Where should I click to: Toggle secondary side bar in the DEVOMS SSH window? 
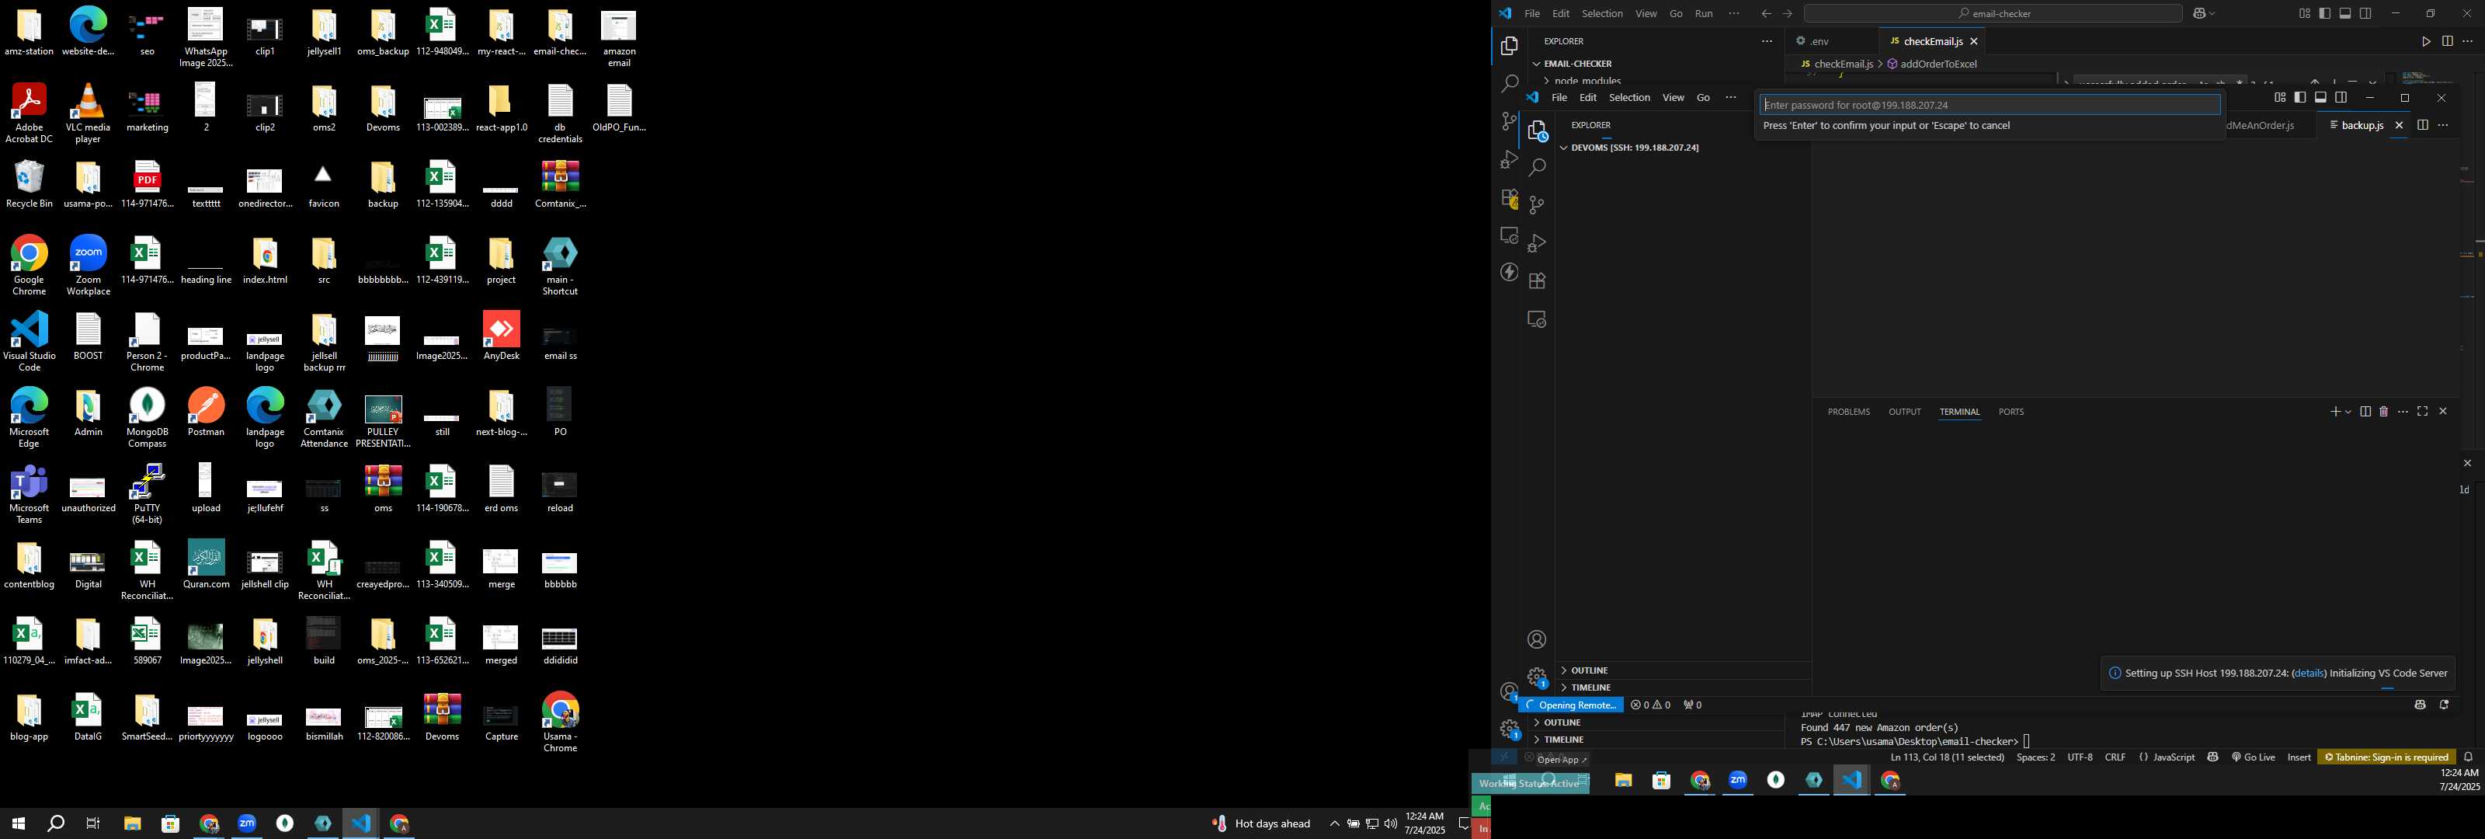(2341, 98)
